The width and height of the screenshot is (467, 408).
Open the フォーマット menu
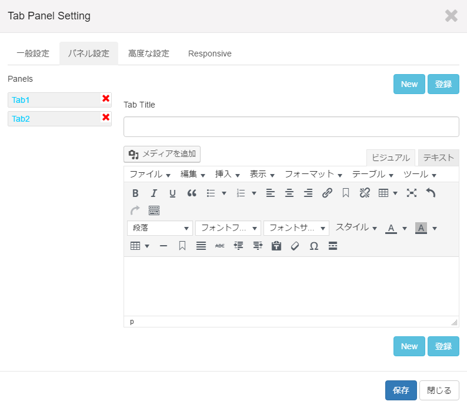click(x=313, y=175)
